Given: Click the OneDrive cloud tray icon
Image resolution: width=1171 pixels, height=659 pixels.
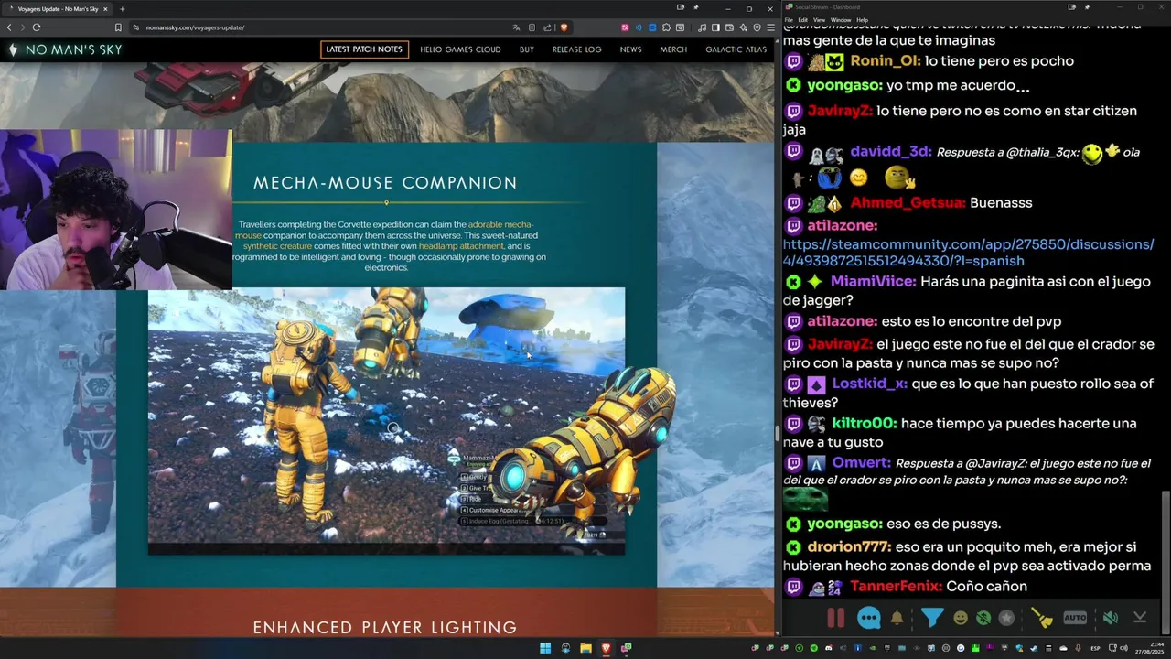Looking at the screenshot, I should (x=1063, y=648).
